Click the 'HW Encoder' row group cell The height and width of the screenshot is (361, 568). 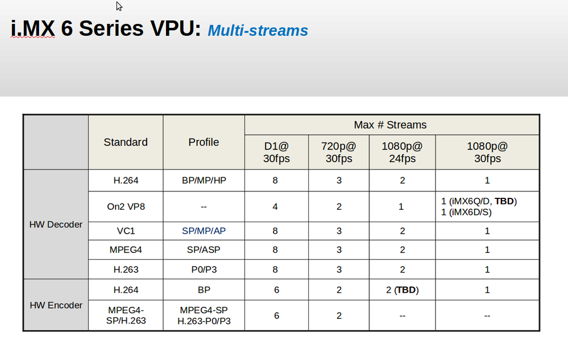click(56, 305)
